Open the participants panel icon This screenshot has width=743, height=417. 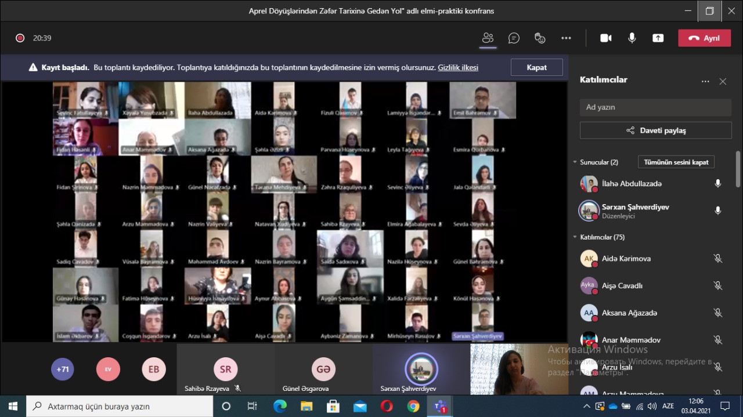[x=488, y=38]
